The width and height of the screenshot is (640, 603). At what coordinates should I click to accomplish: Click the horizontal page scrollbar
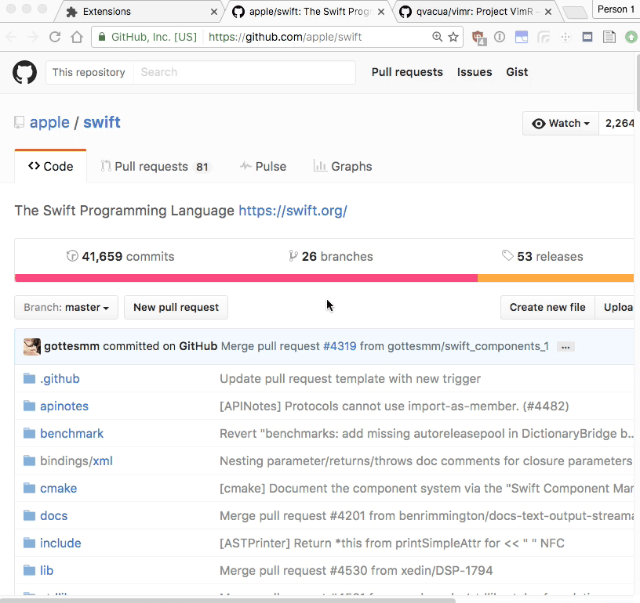click(227, 600)
